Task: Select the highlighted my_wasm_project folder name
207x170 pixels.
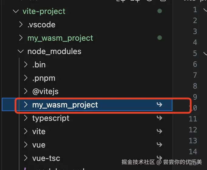Action: [65, 105]
